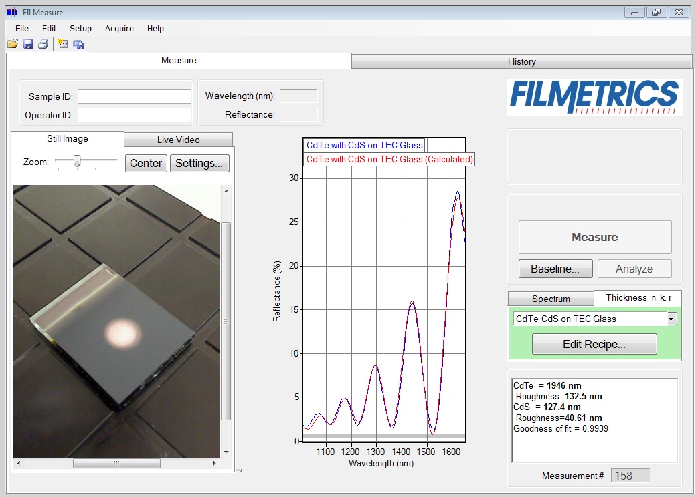Click the red (Calculated) legend label

click(389, 160)
